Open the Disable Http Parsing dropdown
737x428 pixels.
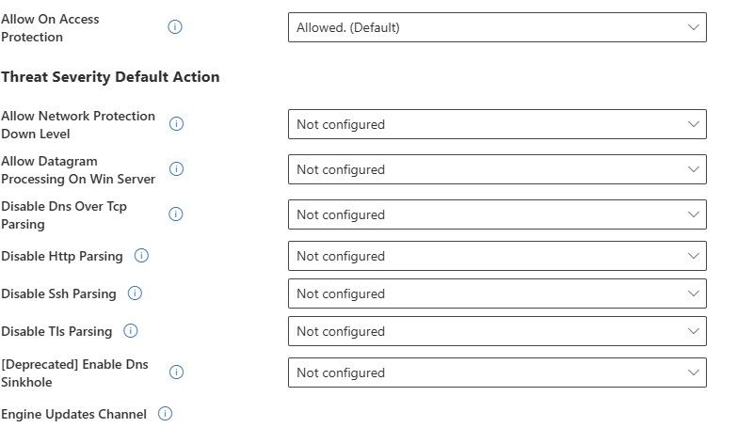[x=497, y=256]
